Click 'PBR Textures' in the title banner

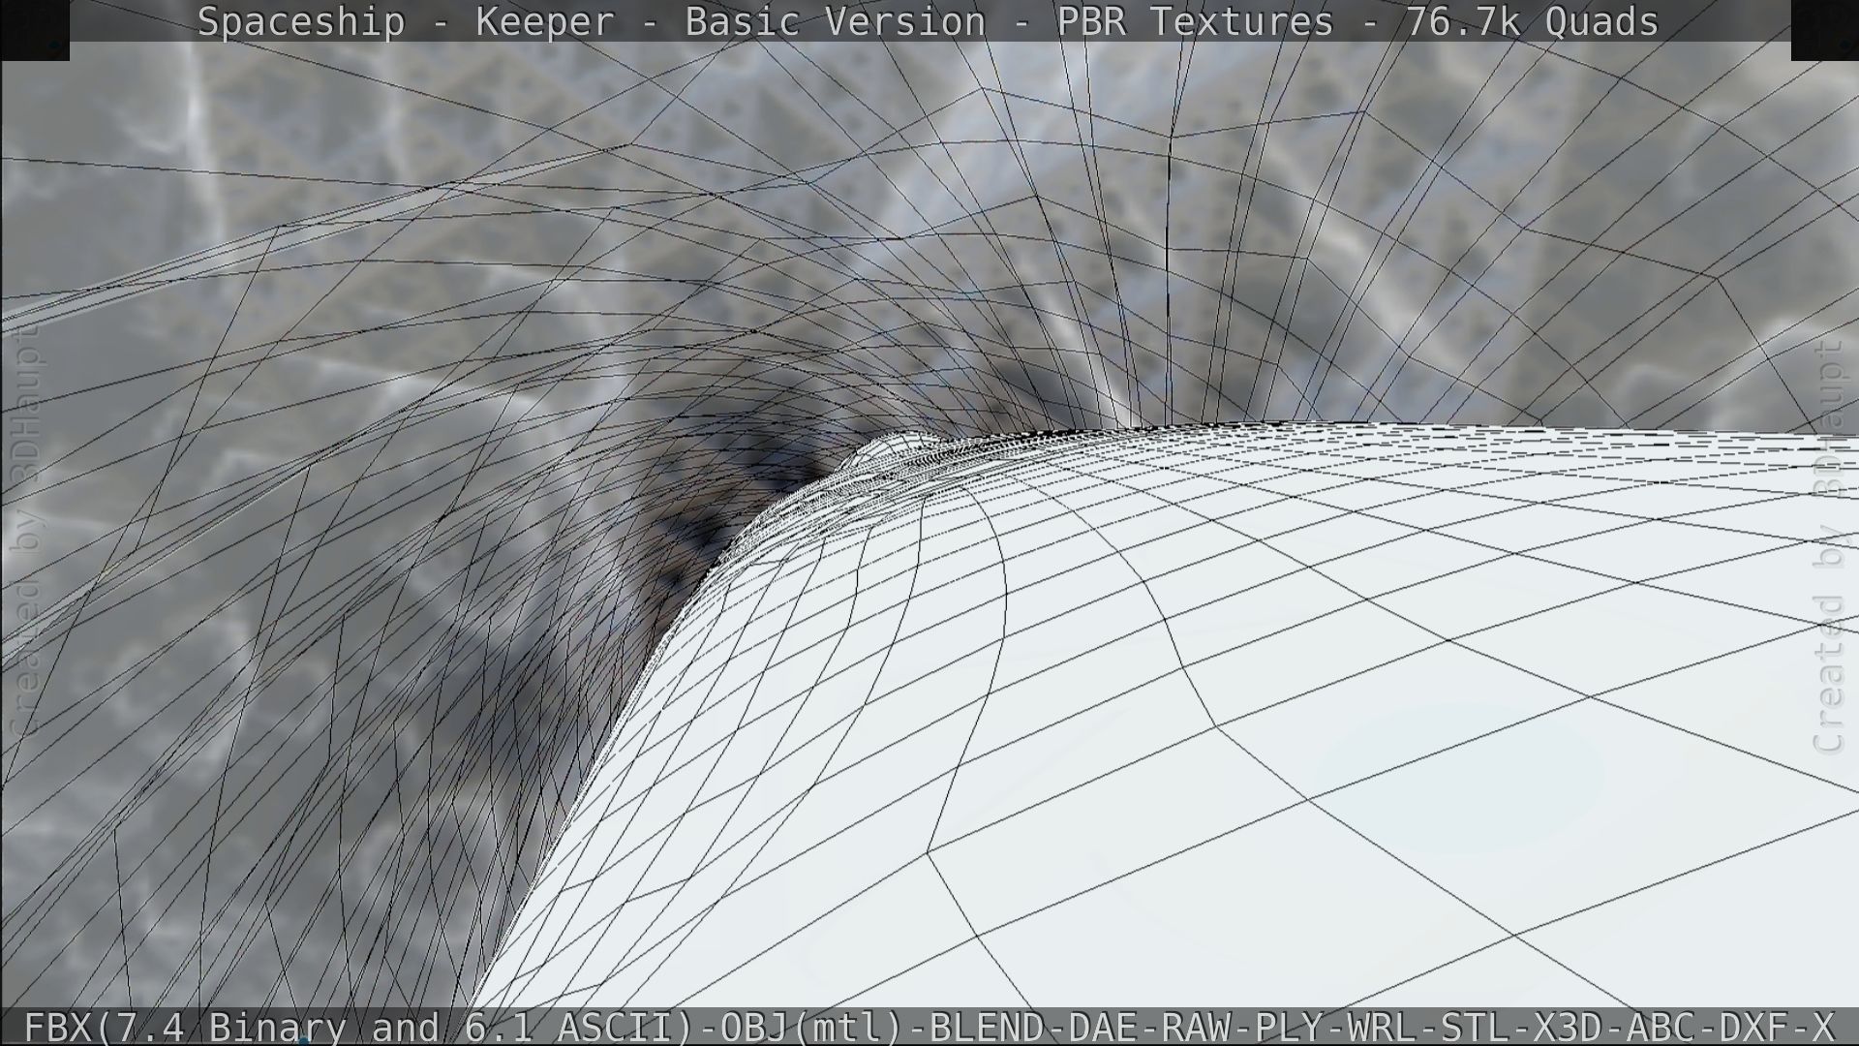[1194, 21]
